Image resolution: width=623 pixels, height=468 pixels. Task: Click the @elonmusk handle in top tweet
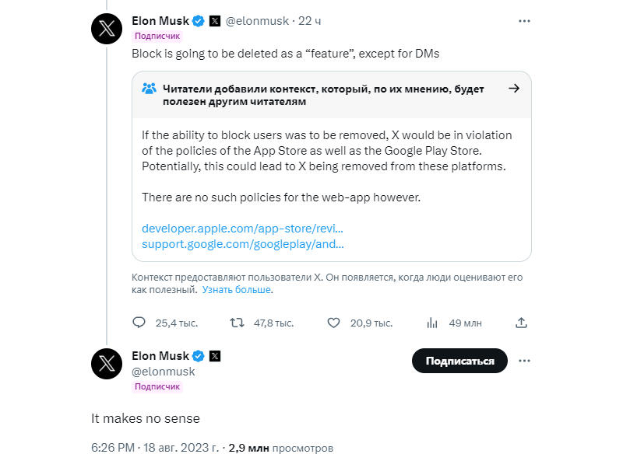click(257, 21)
